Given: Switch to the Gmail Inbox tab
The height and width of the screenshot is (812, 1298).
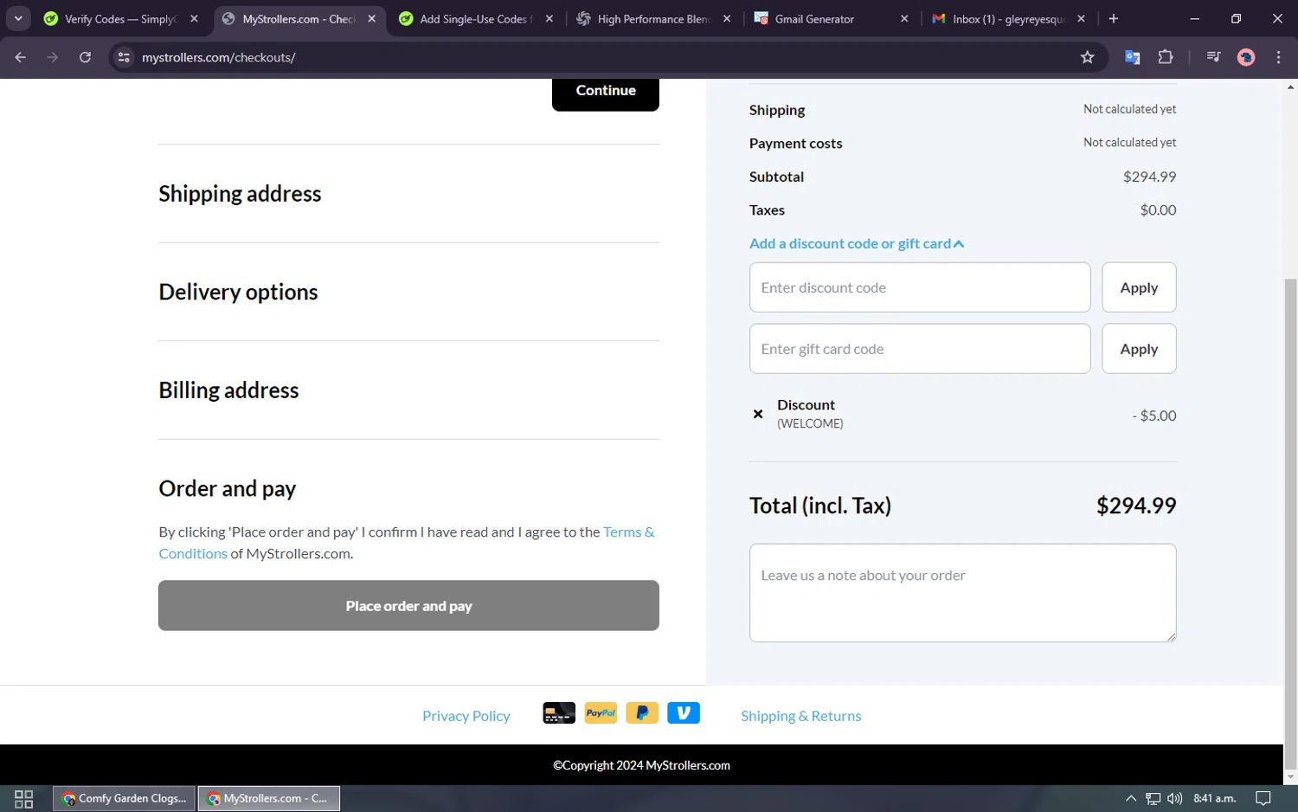Looking at the screenshot, I should (1008, 19).
